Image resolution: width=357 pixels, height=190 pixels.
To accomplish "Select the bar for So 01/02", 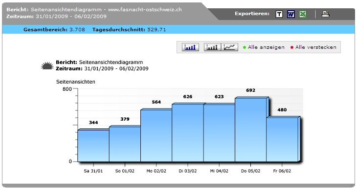I will pyautogui.click(x=125, y=144).
